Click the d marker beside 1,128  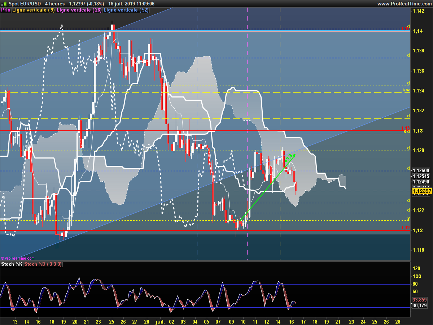408,148
